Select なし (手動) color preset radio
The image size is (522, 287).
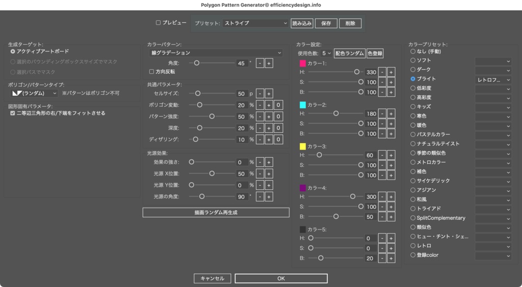pyautogui.click(x=413, y=51)
